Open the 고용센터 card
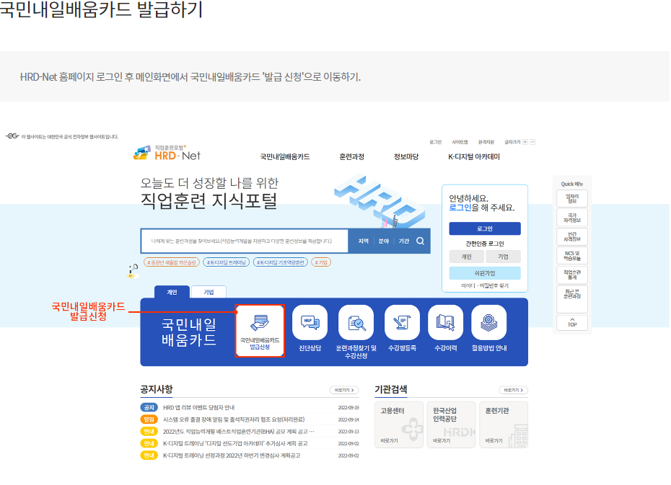The height and width of the screenshot is (485, 671). tap(399, 424)
